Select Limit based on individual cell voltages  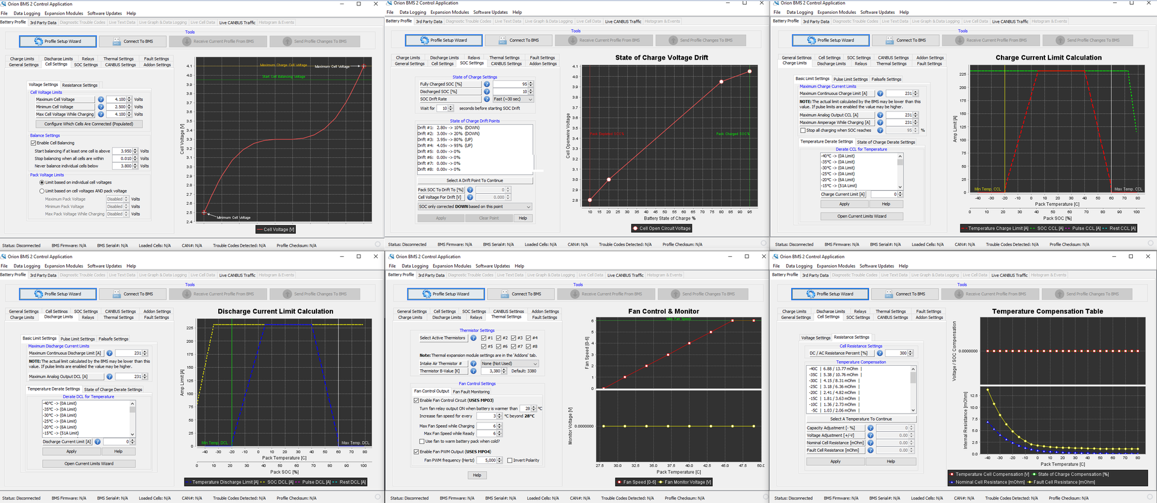42,182
